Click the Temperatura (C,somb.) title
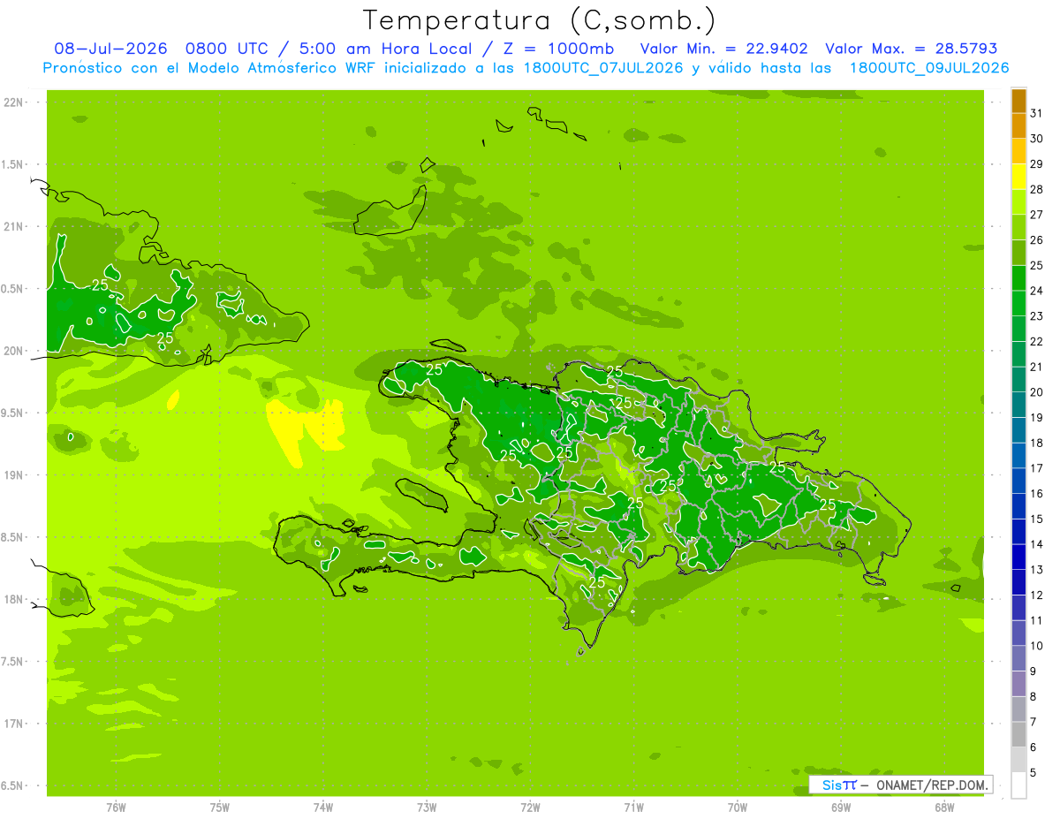 point(540,19)
